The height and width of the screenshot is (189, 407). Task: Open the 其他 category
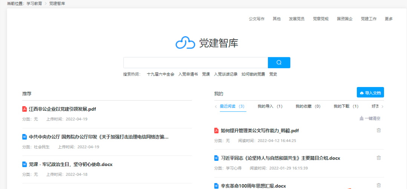click(277, 19)
